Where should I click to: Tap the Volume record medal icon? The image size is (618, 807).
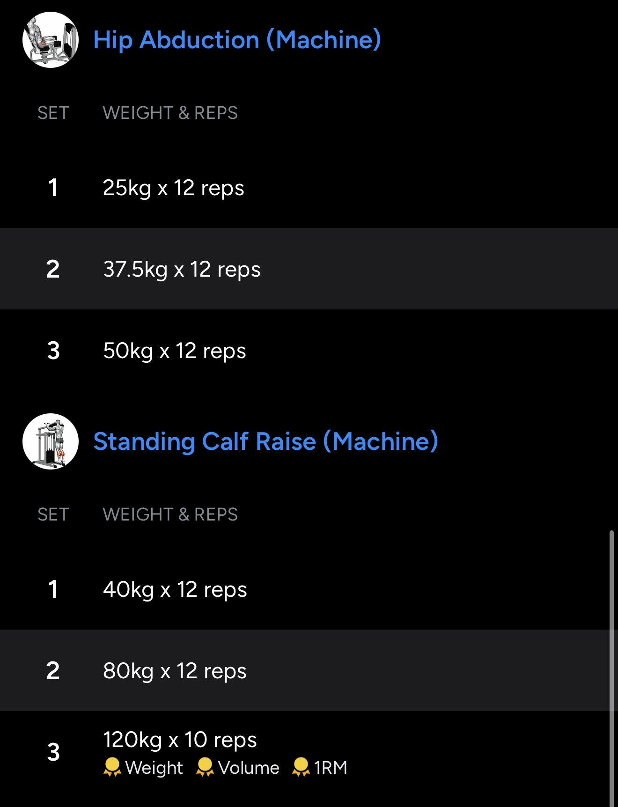205,767
